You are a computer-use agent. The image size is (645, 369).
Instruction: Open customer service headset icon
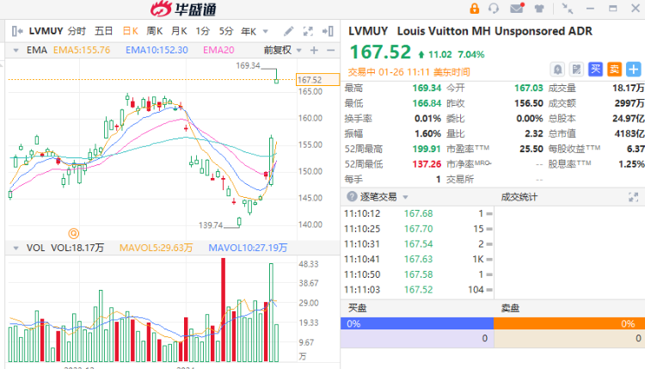click(494, 9)
